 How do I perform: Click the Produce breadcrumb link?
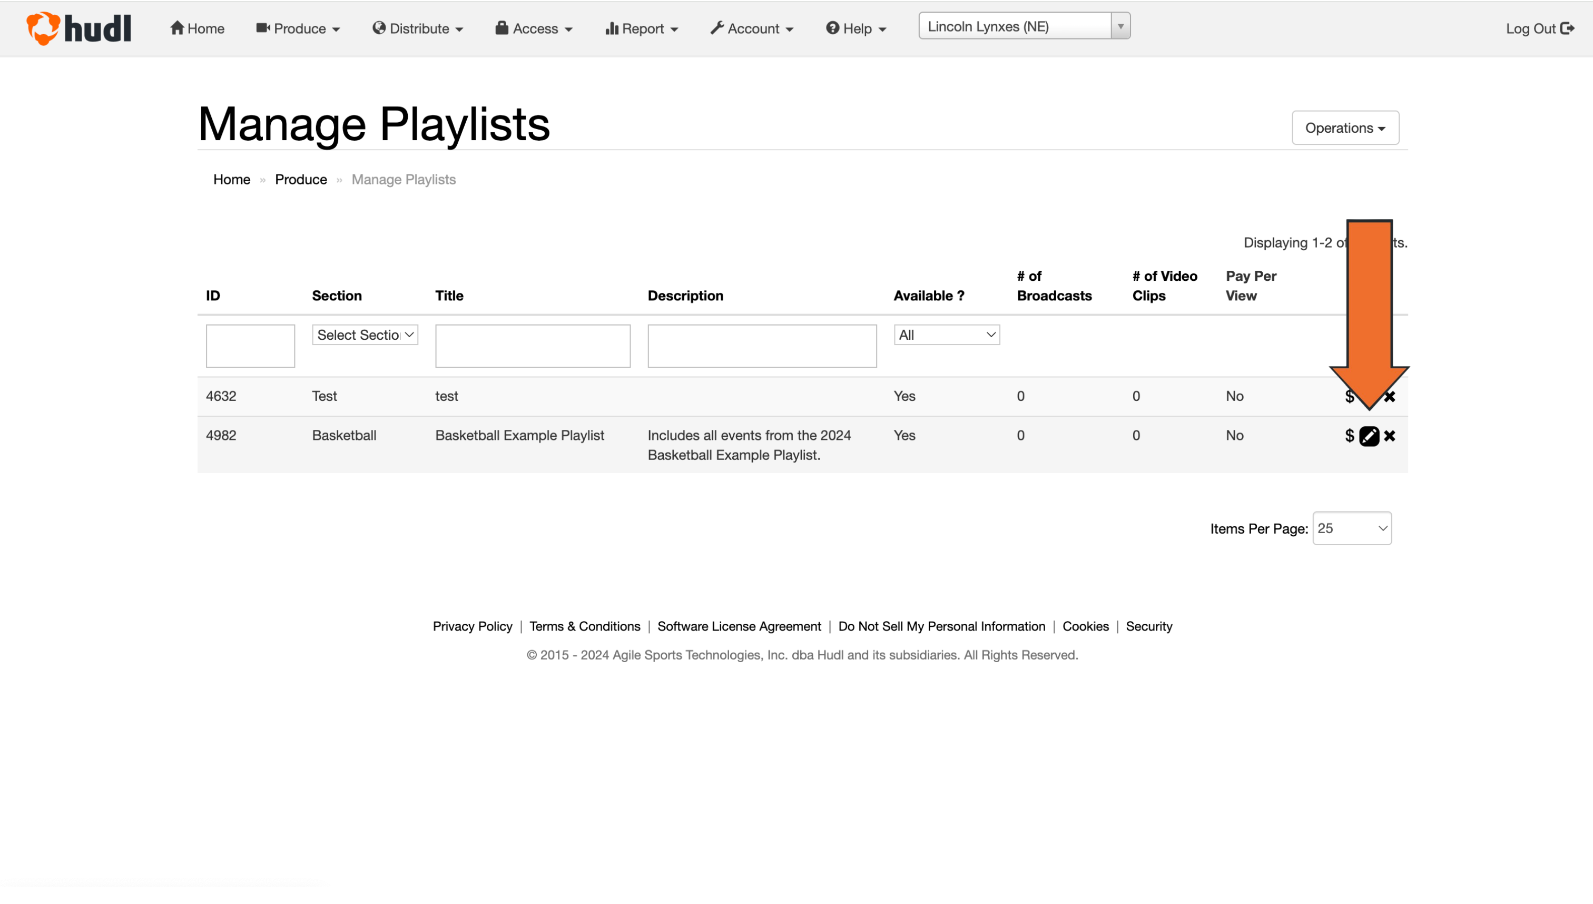point(300,180)
